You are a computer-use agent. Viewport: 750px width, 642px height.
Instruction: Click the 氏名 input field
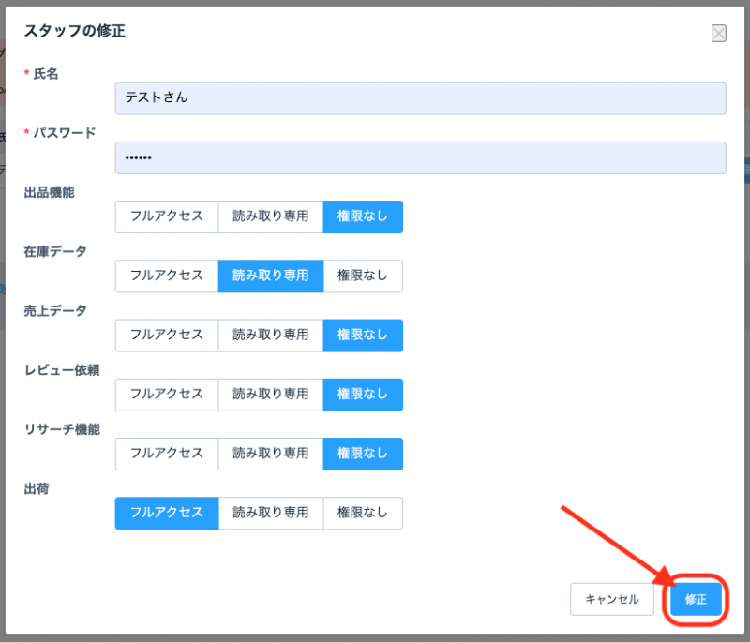(420, 98)
